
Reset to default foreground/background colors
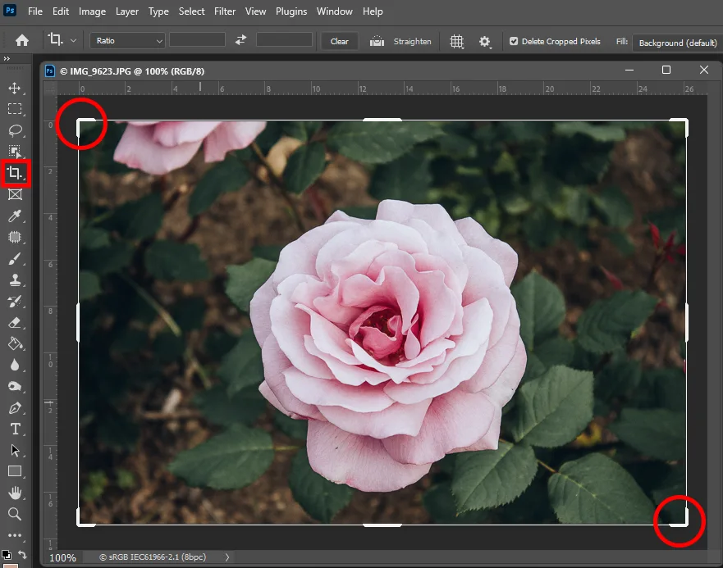pos(6,555)
